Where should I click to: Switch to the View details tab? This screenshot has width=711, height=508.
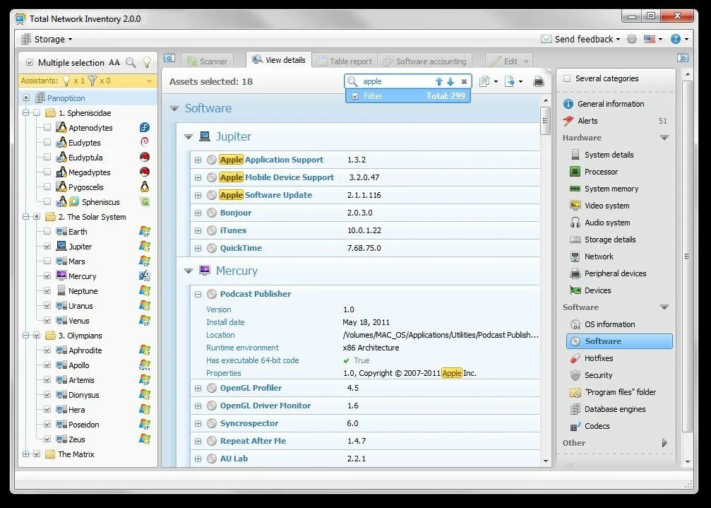279,60
